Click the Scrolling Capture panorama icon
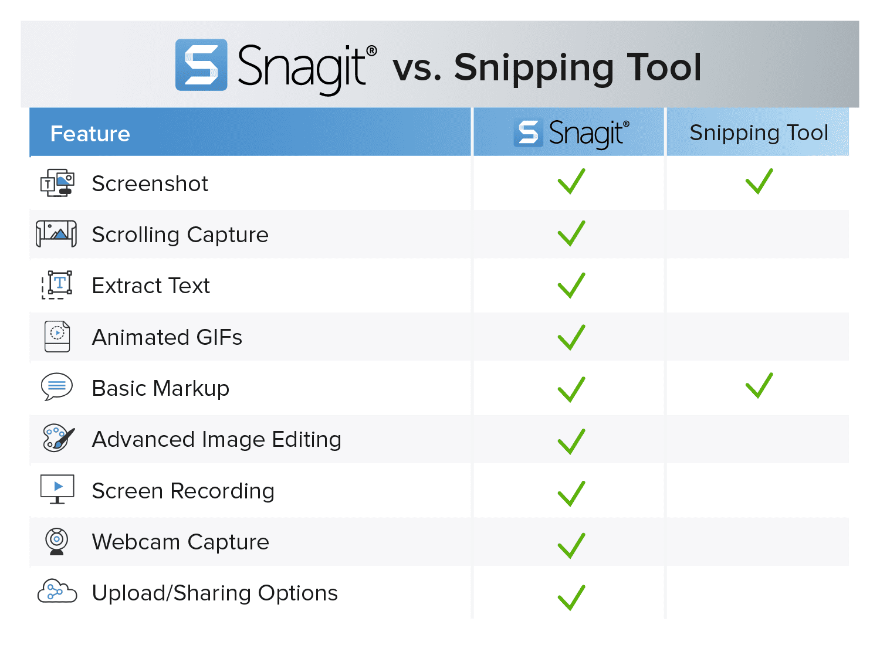The width and height of the screenshot is (880, 645). (56, 233)
